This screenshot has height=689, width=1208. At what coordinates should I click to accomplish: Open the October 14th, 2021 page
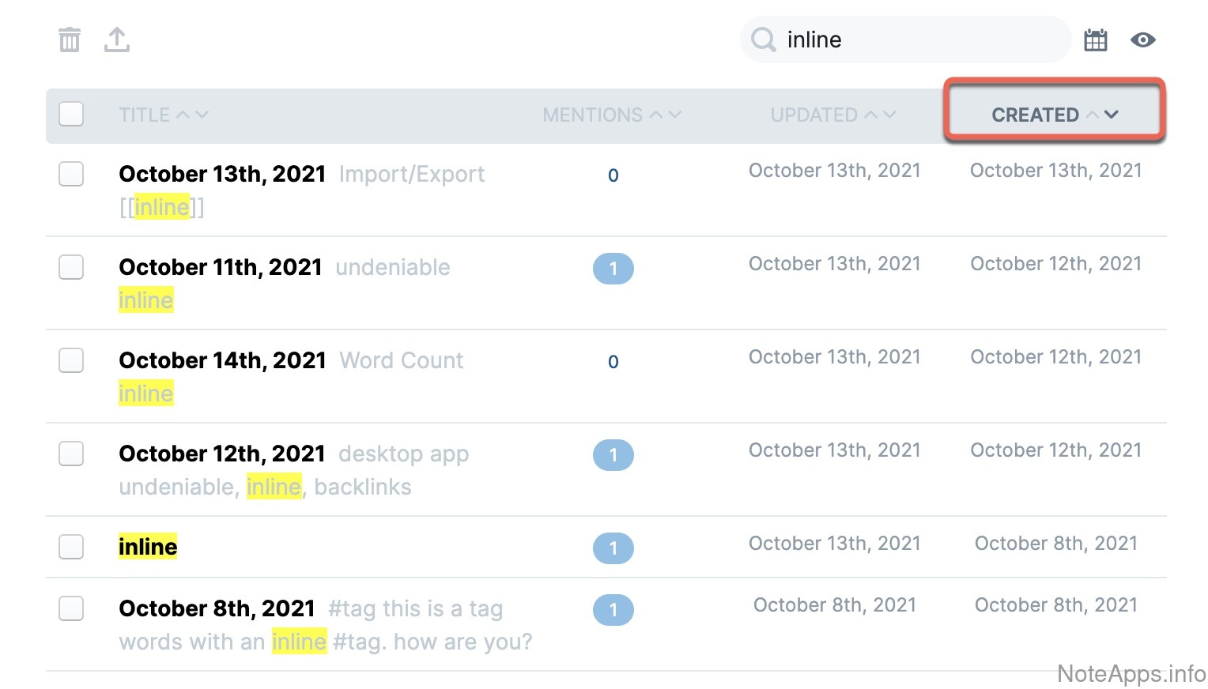(222, 361)
